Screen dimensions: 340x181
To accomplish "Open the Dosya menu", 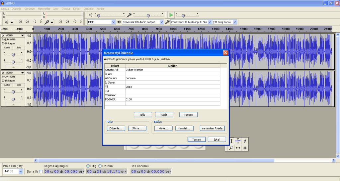I will pos(5,9).
